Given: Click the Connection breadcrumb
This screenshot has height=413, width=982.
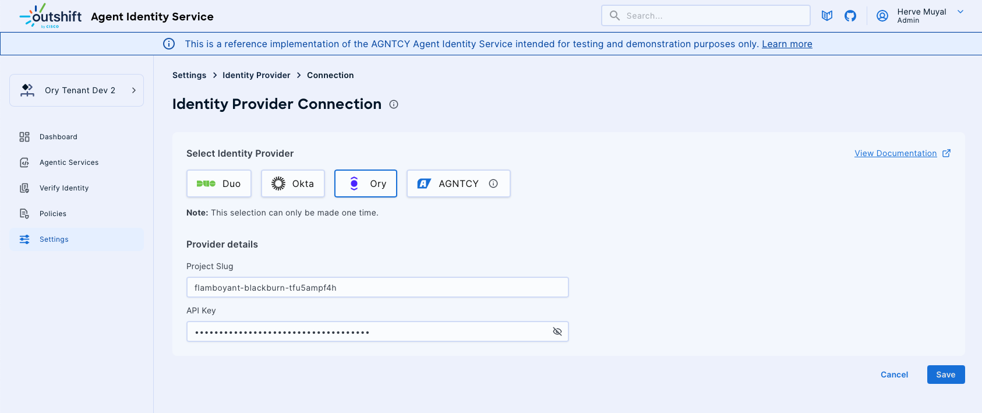Looking at the screenshot, I should [x=330, y=75].
